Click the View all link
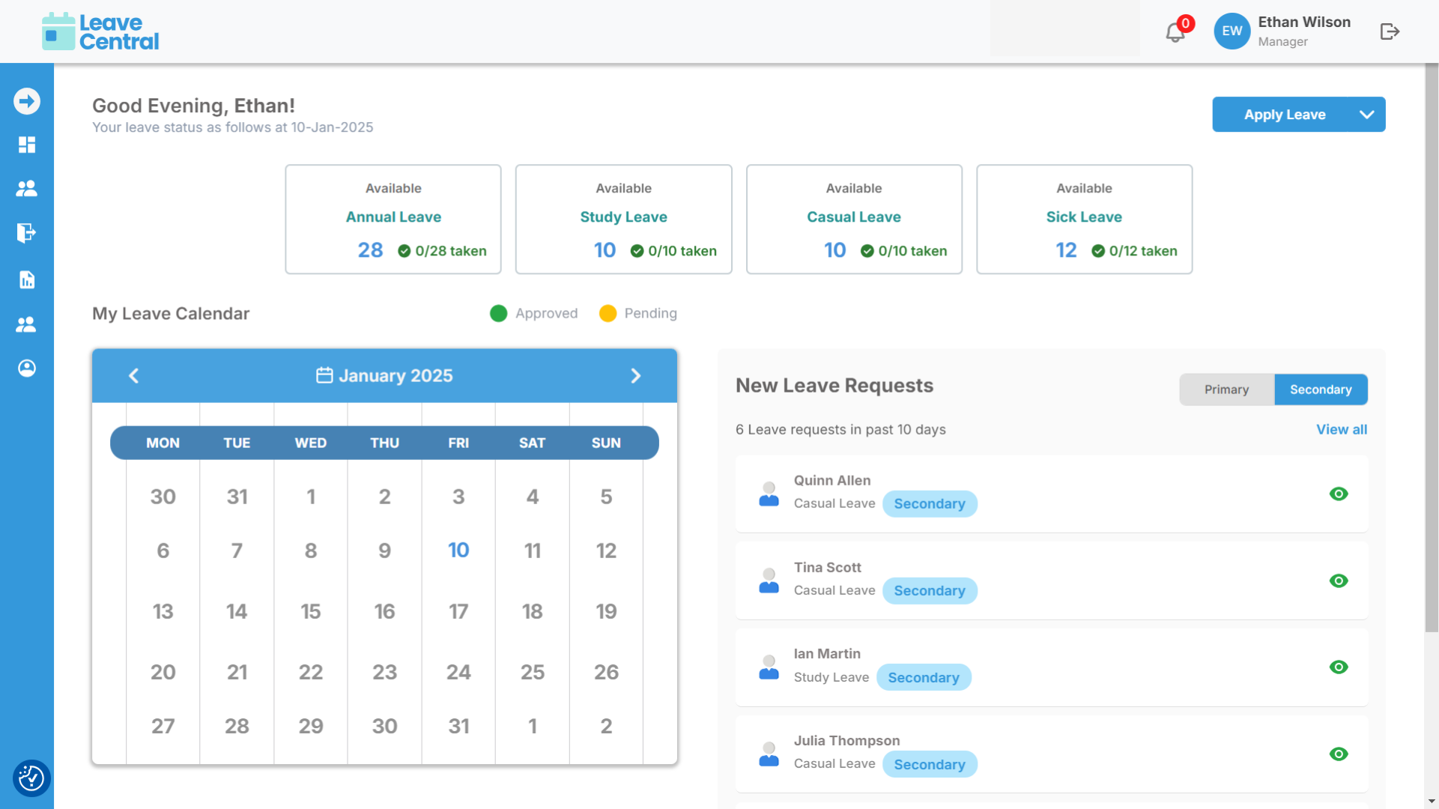This screenshot has height=809, width=1439. (x=1341, y=429)
